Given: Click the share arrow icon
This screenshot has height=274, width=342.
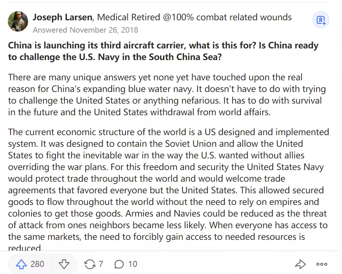Looking at the screenshot, I should 300,264.
